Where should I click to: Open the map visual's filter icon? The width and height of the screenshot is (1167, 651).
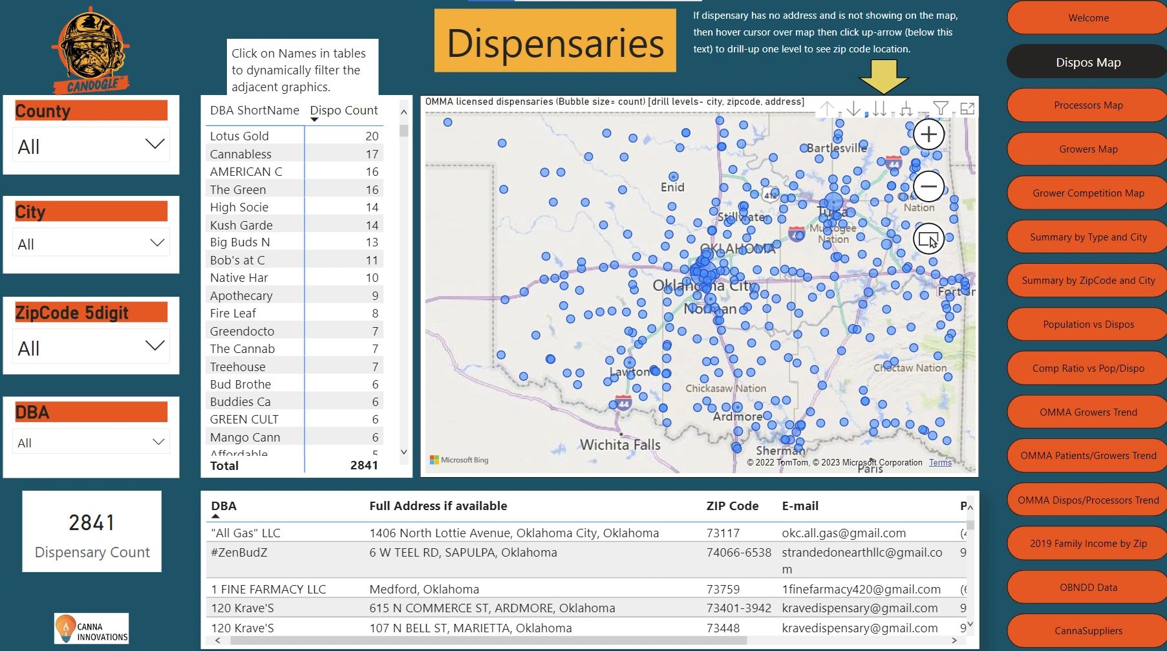point(941,109)
